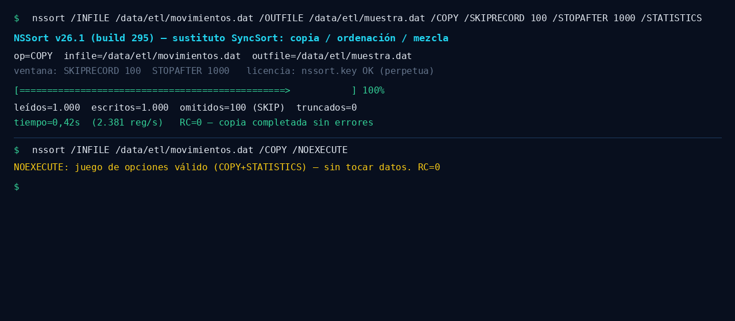Click the /OUTFILE path muestra.dat in command
Viewport: 735px width, 321px height.
367,18
